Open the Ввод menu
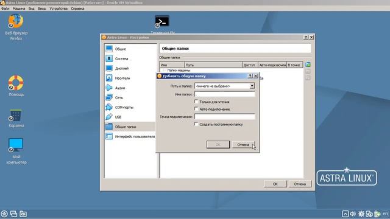Screen dimensions: 390x219 (42, 9)
